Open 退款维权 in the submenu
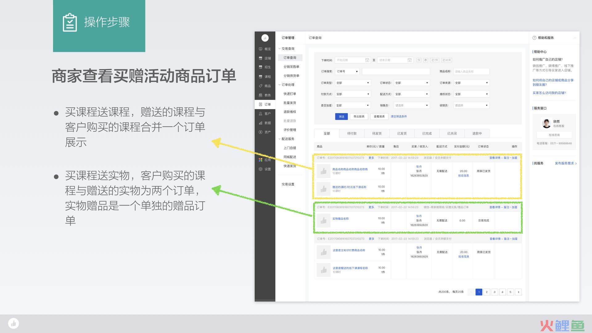This screenshot has height=333, width=592. [290, 112]
